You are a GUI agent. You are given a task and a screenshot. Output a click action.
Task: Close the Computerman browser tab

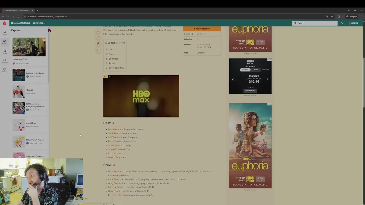(x=32, y=11)
